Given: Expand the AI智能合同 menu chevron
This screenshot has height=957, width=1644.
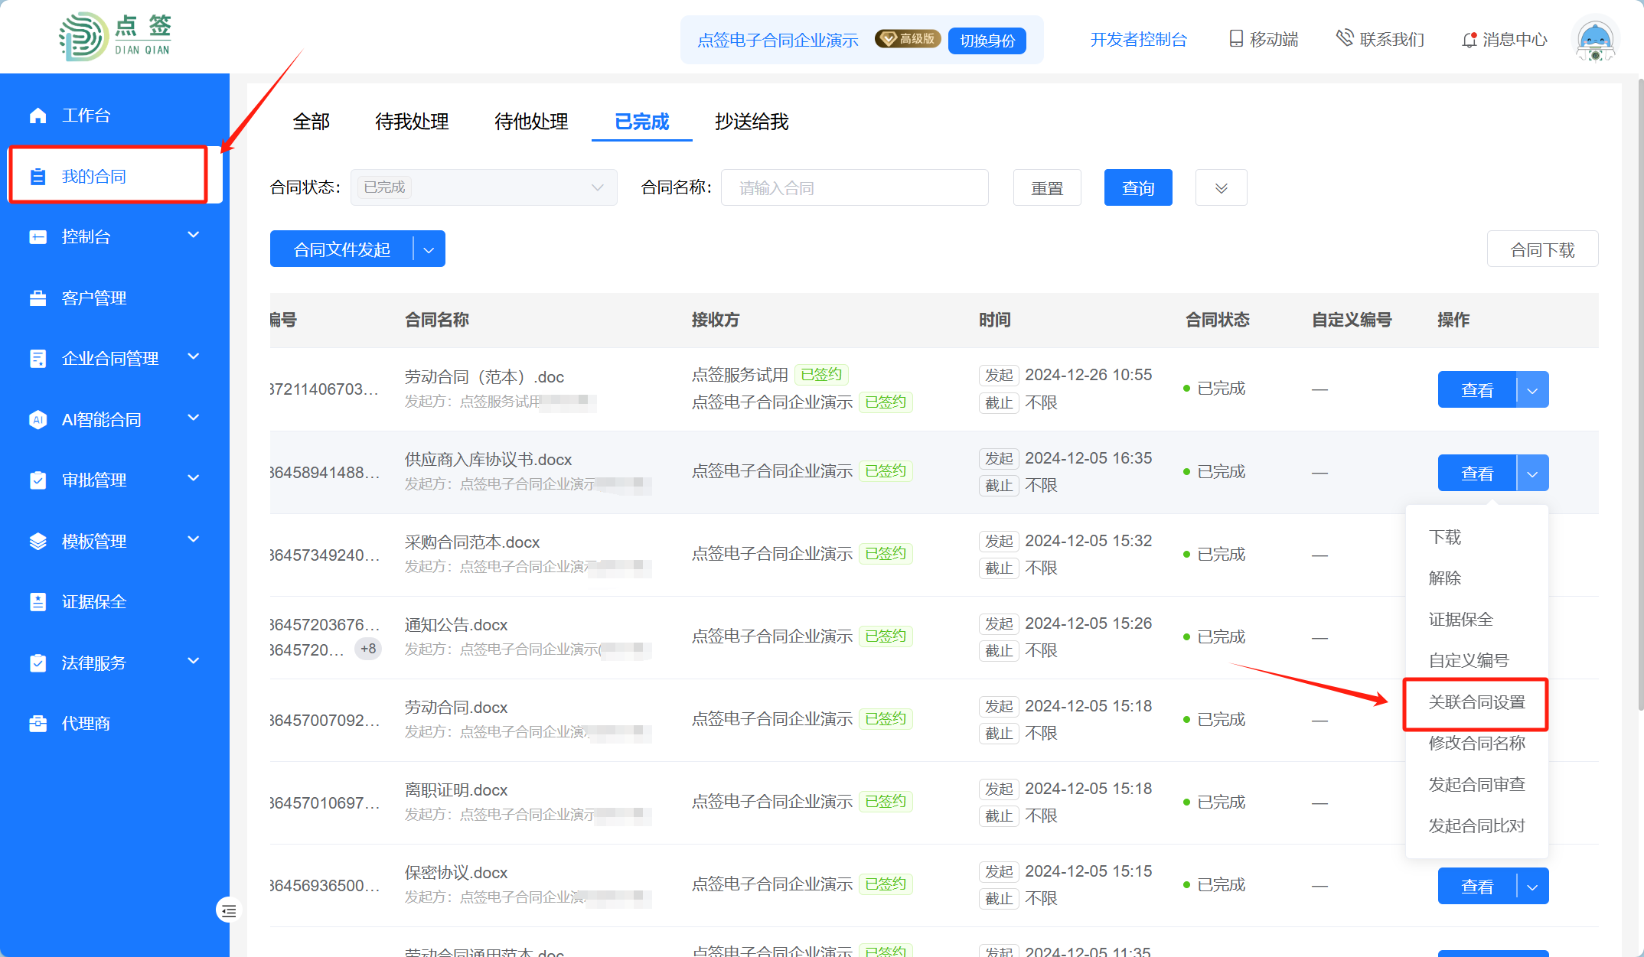Looking at the screenshot, I should (194, 418).
